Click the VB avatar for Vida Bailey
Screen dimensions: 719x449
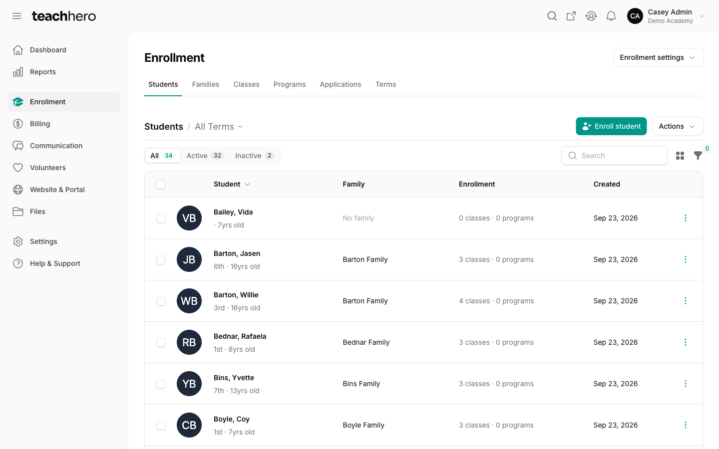click(x=189, y=218)
